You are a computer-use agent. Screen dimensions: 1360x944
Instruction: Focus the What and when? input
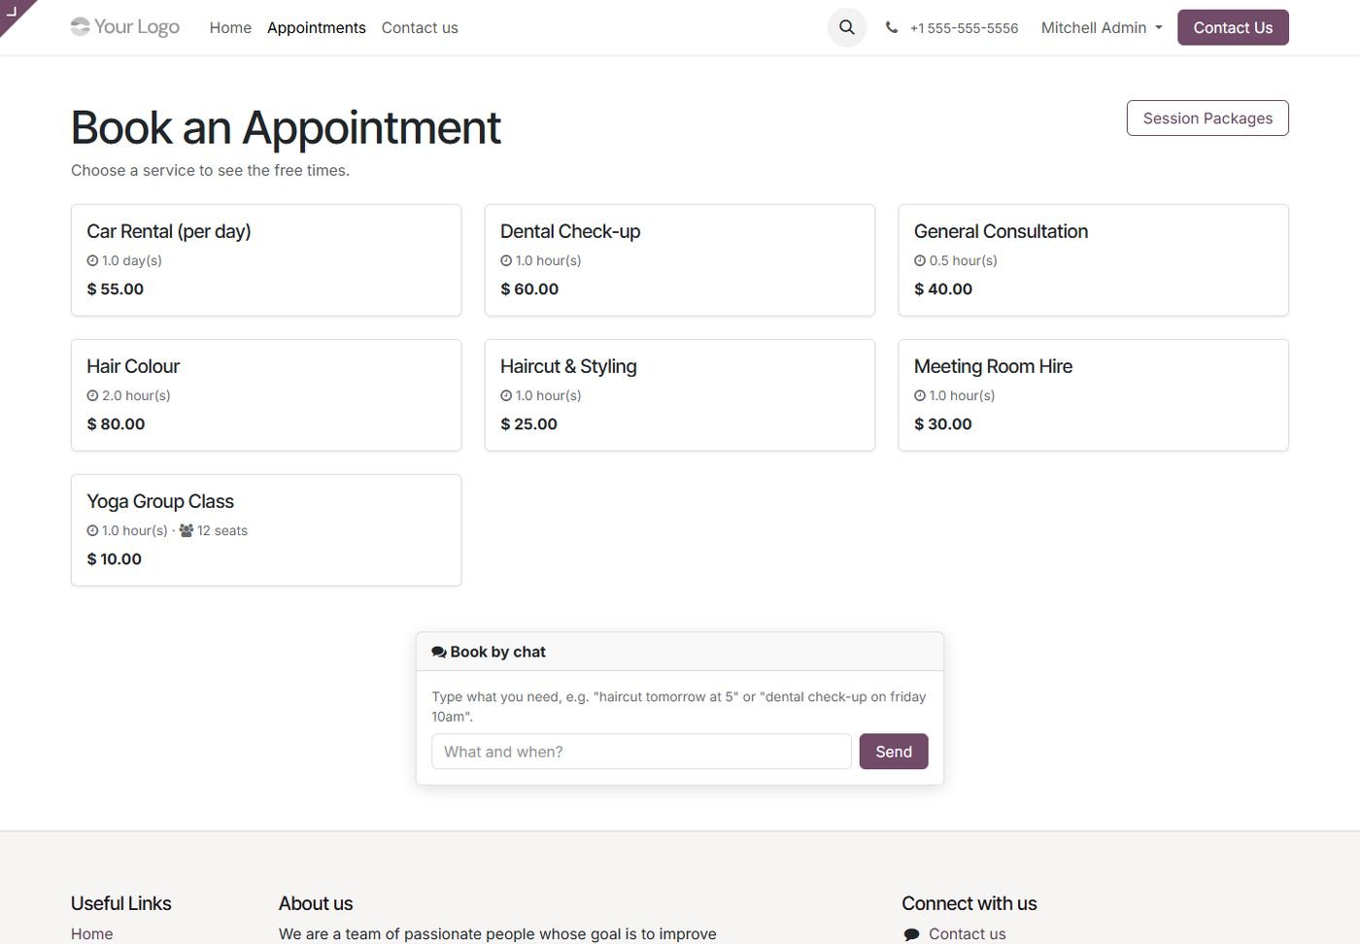641,752
